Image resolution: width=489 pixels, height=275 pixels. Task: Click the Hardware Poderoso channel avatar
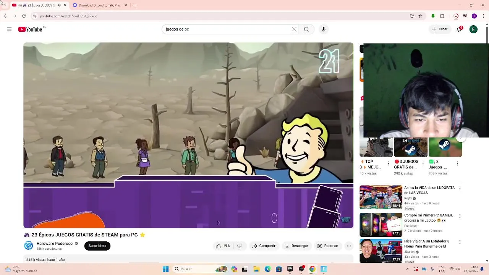pyautogui.click(x=29, y=246)
